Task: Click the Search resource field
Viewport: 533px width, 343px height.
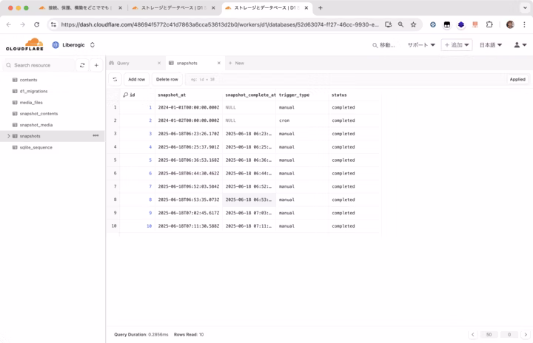Action: point(41,65)
